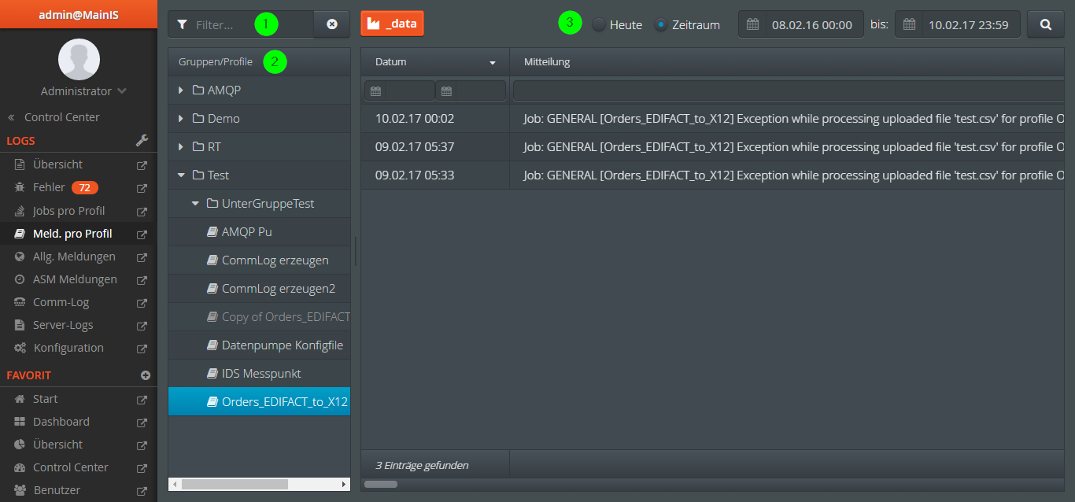Open the LOGS wrench settings icon
Viewport: 1075px width, 502px height.
coord(142,140)
